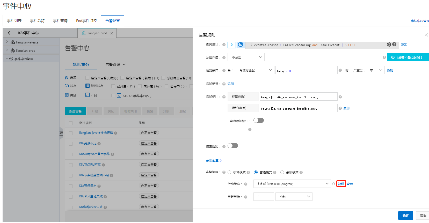The image size is (429, 223).
Task: Click the back arrow beside K8s事件中心
Action: click(9, 33)
